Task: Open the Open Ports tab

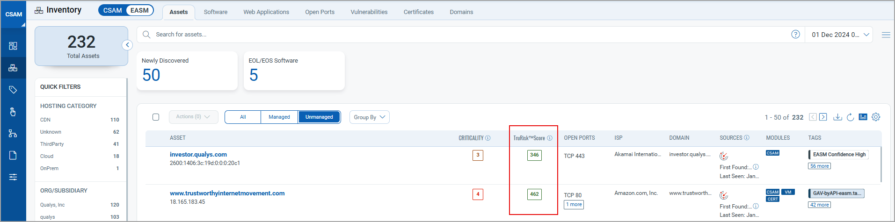Action: [320, 12]
